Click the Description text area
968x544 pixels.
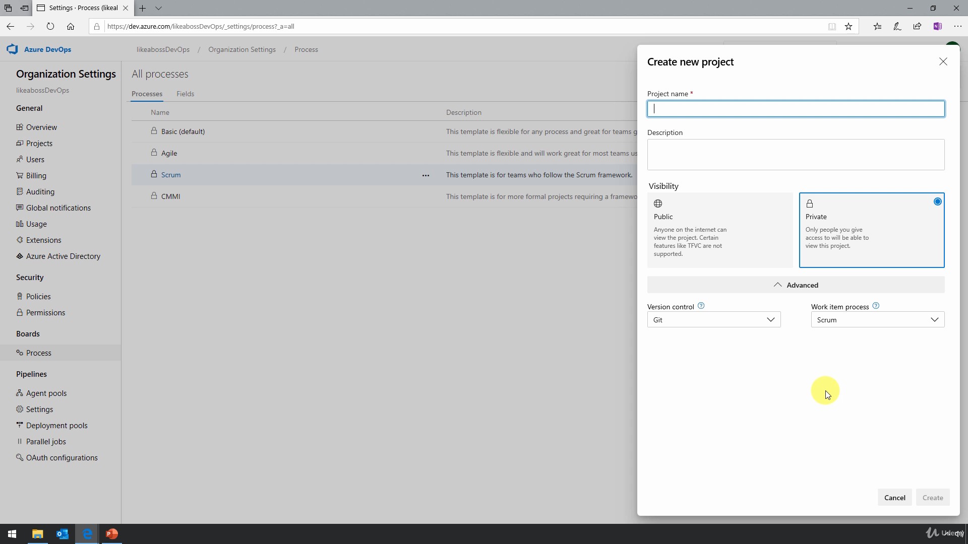[796, 155]
